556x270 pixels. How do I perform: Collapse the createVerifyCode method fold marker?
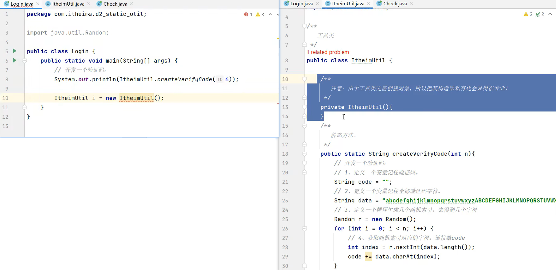(305, 154)
